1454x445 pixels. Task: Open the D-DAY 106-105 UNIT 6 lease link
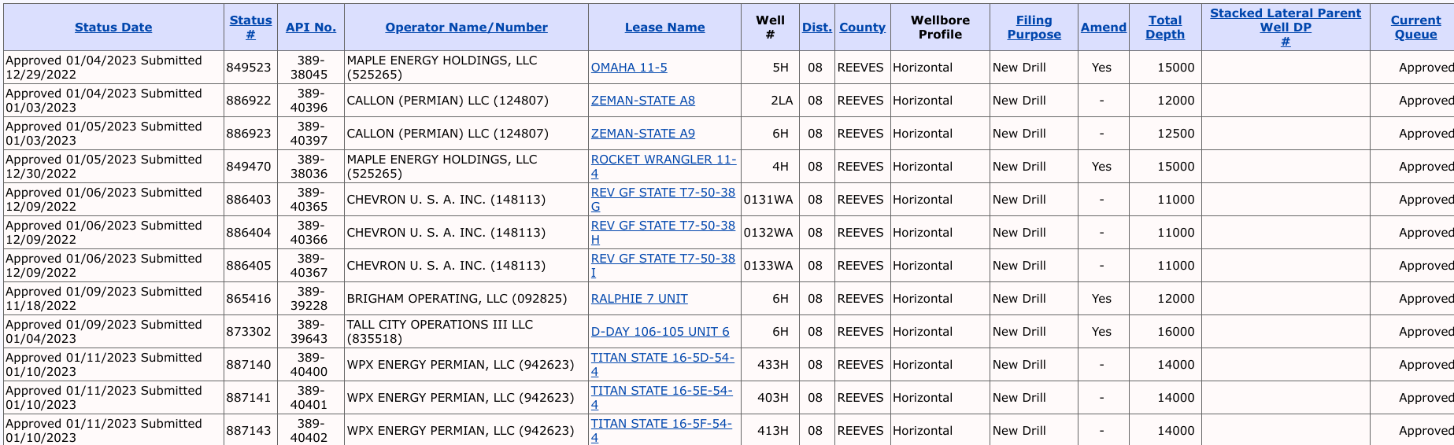click(660, 332)
